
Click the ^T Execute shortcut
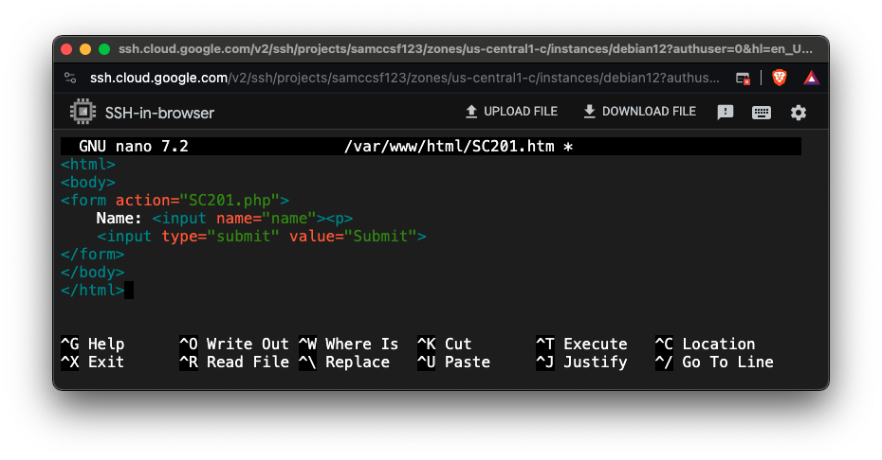[581, 344]
